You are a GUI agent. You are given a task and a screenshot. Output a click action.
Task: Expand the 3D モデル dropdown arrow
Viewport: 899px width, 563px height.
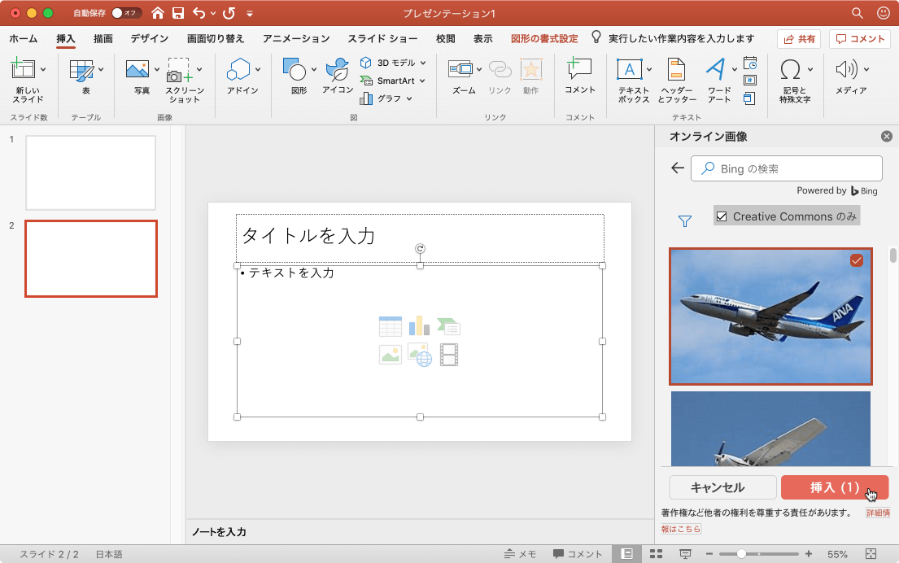[x=423, y=63]
